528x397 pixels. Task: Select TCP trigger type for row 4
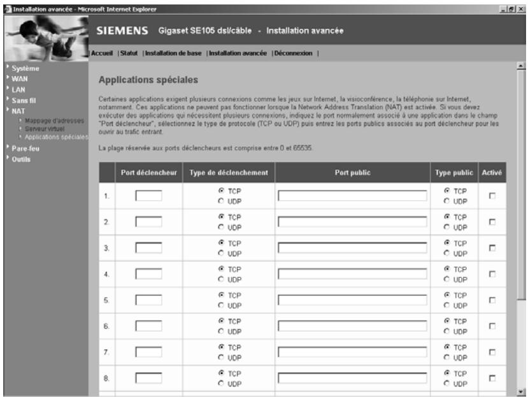pyautogui.click(x=221, y=269)
